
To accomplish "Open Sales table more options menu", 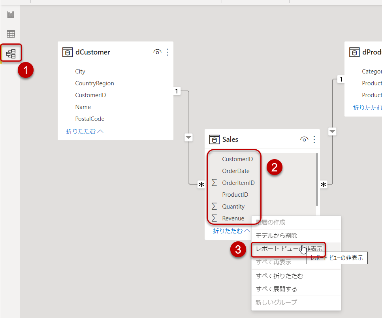I will [314, 139].
